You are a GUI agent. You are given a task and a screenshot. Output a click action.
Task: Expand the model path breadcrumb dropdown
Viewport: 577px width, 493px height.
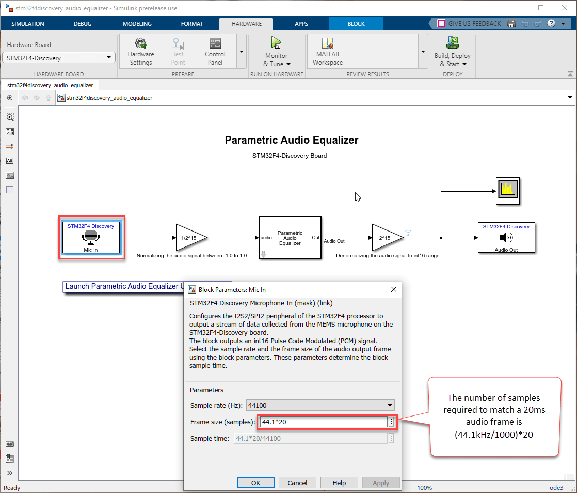[x=570, y=97]
